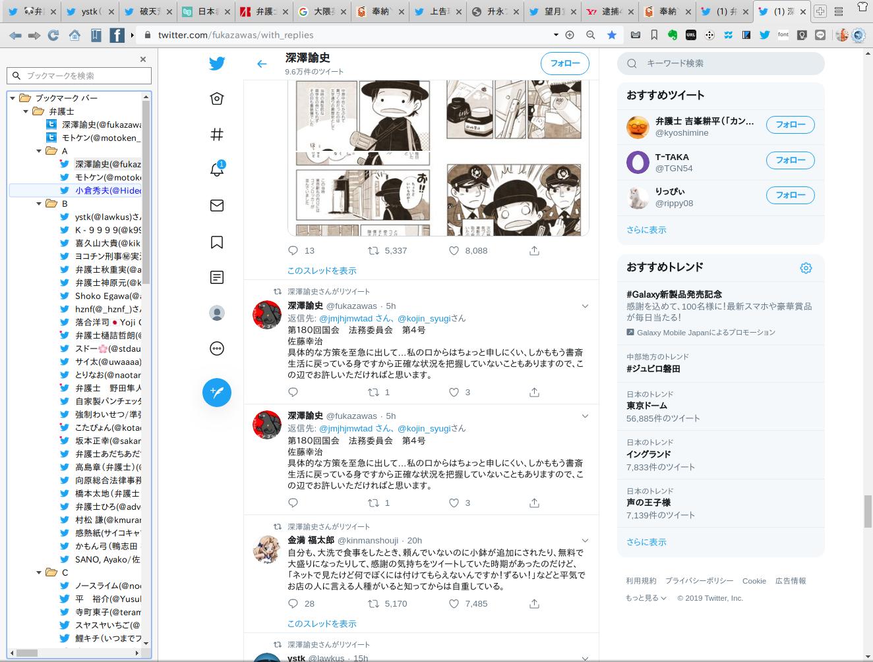
Task: Follow T-TAKA account
Action: point(791,160)
